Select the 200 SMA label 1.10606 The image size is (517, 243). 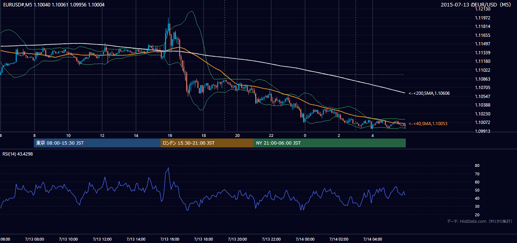pos(429,93)
